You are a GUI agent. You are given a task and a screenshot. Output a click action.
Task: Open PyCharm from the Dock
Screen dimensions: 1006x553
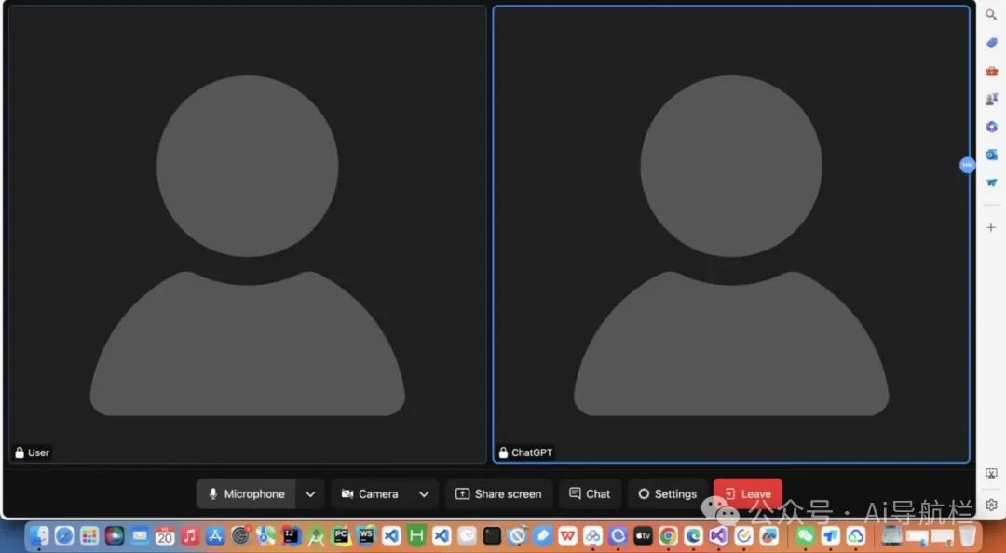341,535
